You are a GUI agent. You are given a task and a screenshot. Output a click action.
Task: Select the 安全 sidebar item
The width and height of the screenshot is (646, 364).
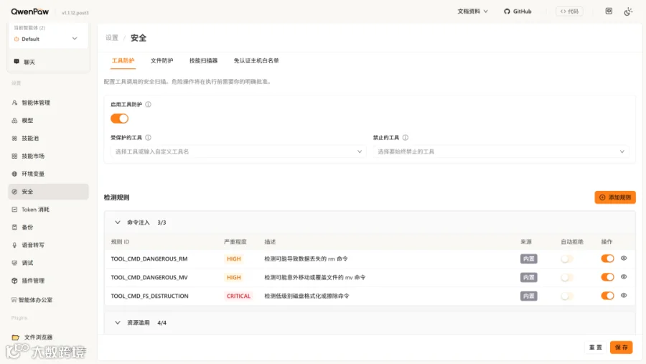[48, 192]
